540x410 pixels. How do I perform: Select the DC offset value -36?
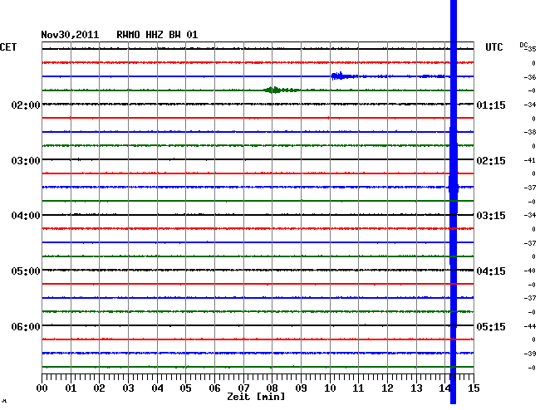pyautogui.click(x=530, y=77)
